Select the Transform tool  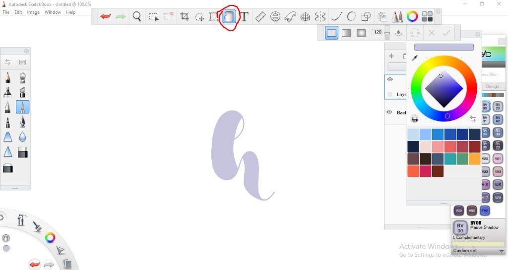click(x=213, y=16)
